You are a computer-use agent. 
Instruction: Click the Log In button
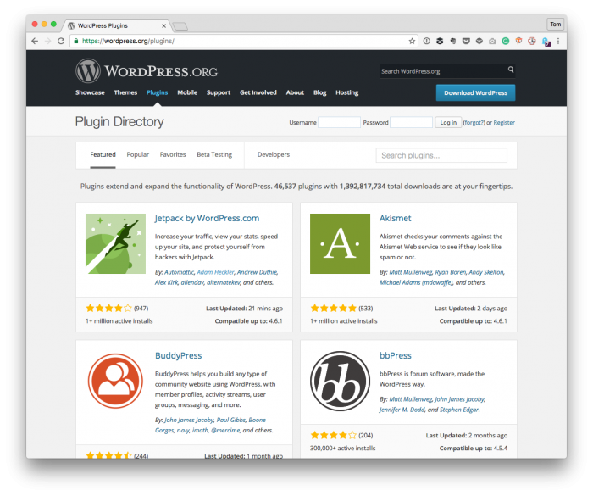tap(448, 122)
